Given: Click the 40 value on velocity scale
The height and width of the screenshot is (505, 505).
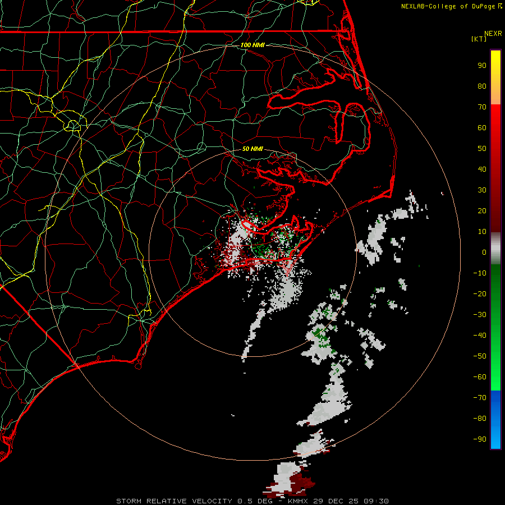Looking at the screenshot, I should point(482,169).
